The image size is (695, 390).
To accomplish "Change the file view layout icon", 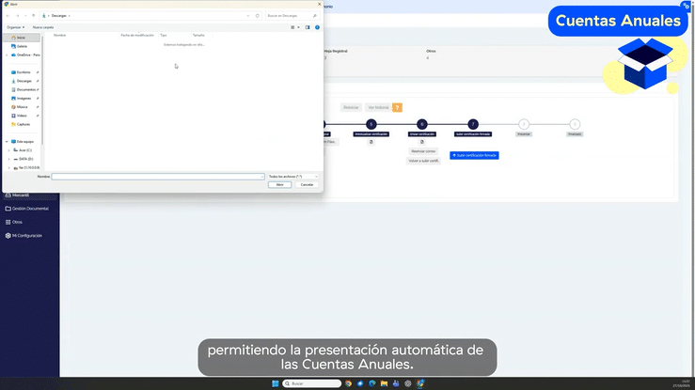I will (x=292, y=27).
